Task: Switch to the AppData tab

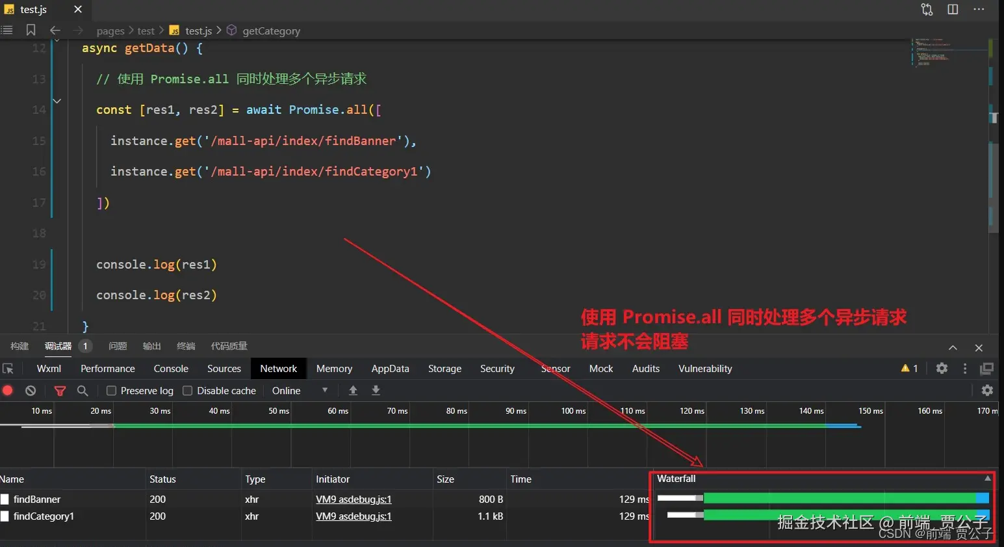Action: (x=391, y=369)
